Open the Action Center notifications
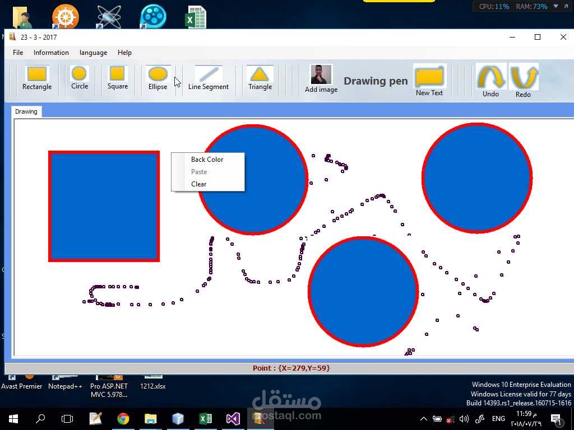The width and height of the screenshot is (574, 430). 556,419
